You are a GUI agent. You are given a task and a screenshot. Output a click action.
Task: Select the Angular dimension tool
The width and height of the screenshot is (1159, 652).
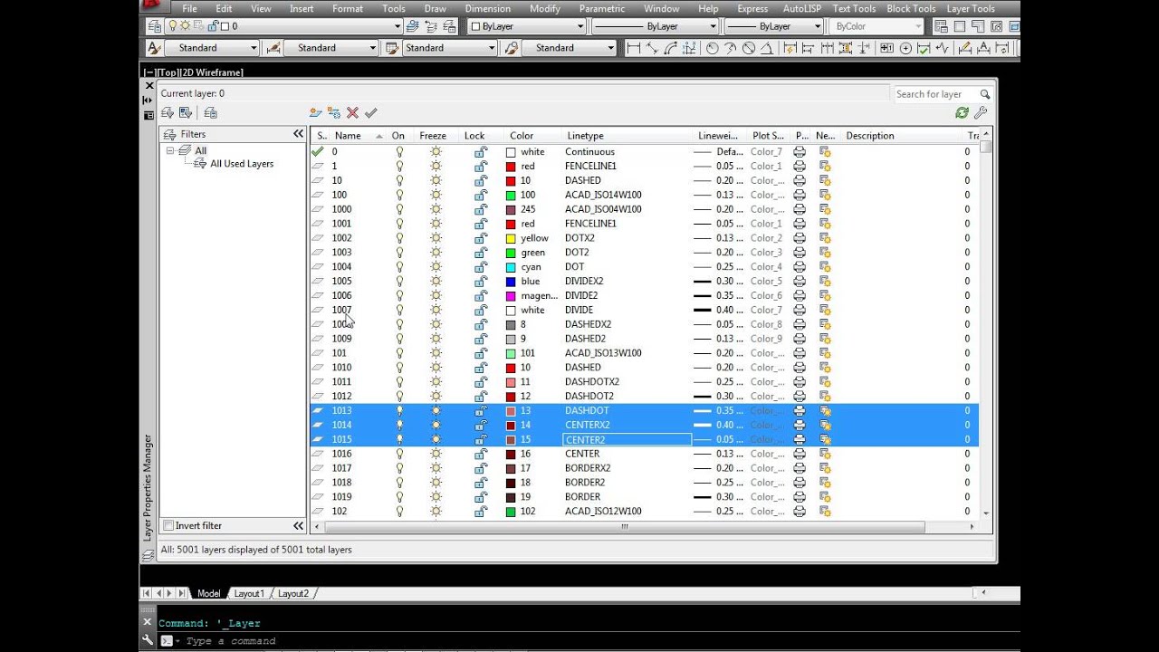point(767,48)
